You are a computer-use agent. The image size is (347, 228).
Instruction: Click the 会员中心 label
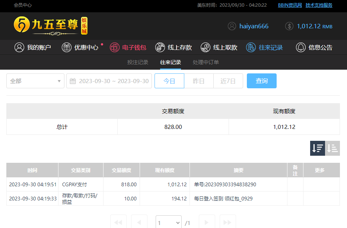pyautogui.click(x=23, y=5)
